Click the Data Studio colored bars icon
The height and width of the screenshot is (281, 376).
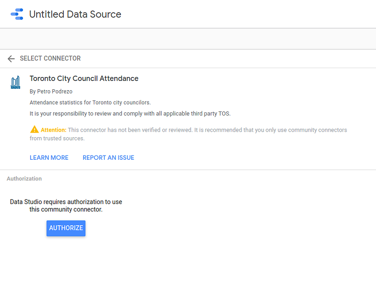17,14
